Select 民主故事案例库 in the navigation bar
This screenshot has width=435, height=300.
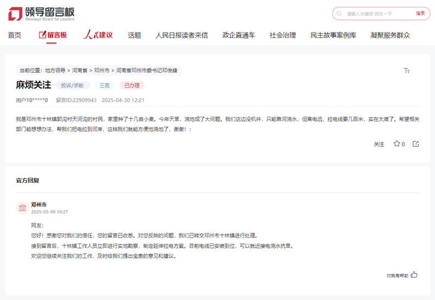(333, 35)
